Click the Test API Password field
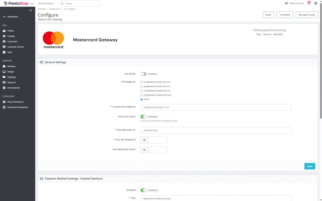 [158, 140]
